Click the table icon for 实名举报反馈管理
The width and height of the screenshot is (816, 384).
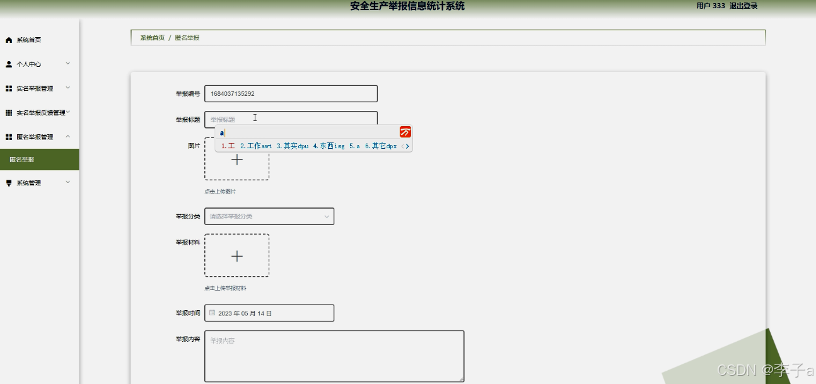tap(8, 112)
